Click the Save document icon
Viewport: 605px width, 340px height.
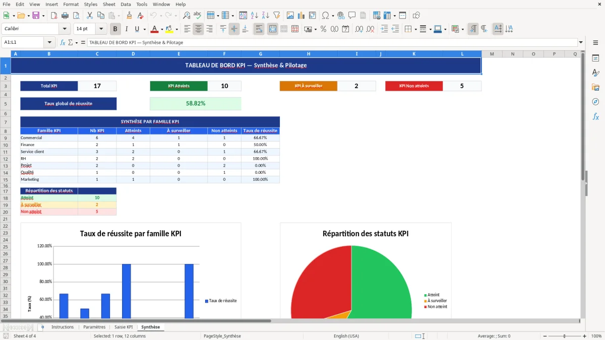tap(36, 15)
